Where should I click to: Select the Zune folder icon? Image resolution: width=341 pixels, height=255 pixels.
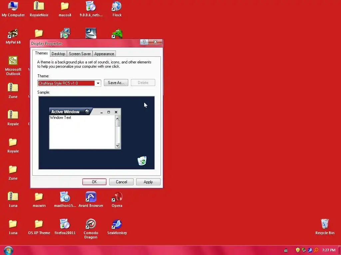[x=13, y=172]
